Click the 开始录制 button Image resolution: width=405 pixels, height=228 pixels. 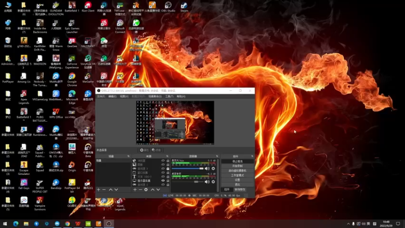point(237,166)
